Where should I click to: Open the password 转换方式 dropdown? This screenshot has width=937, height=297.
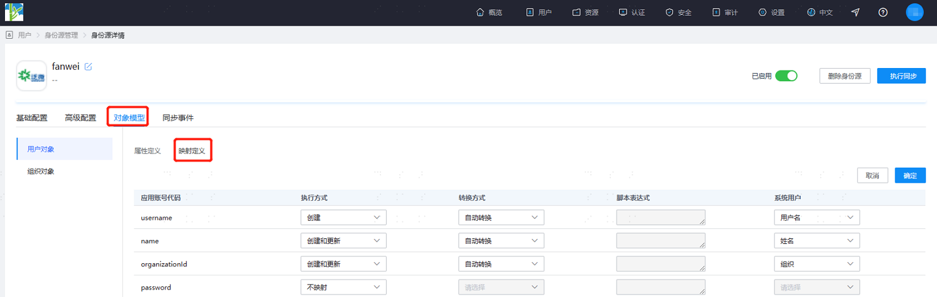pos(501,288)
